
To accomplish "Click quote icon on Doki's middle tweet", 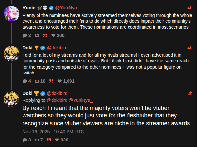I will click(51, 81).
